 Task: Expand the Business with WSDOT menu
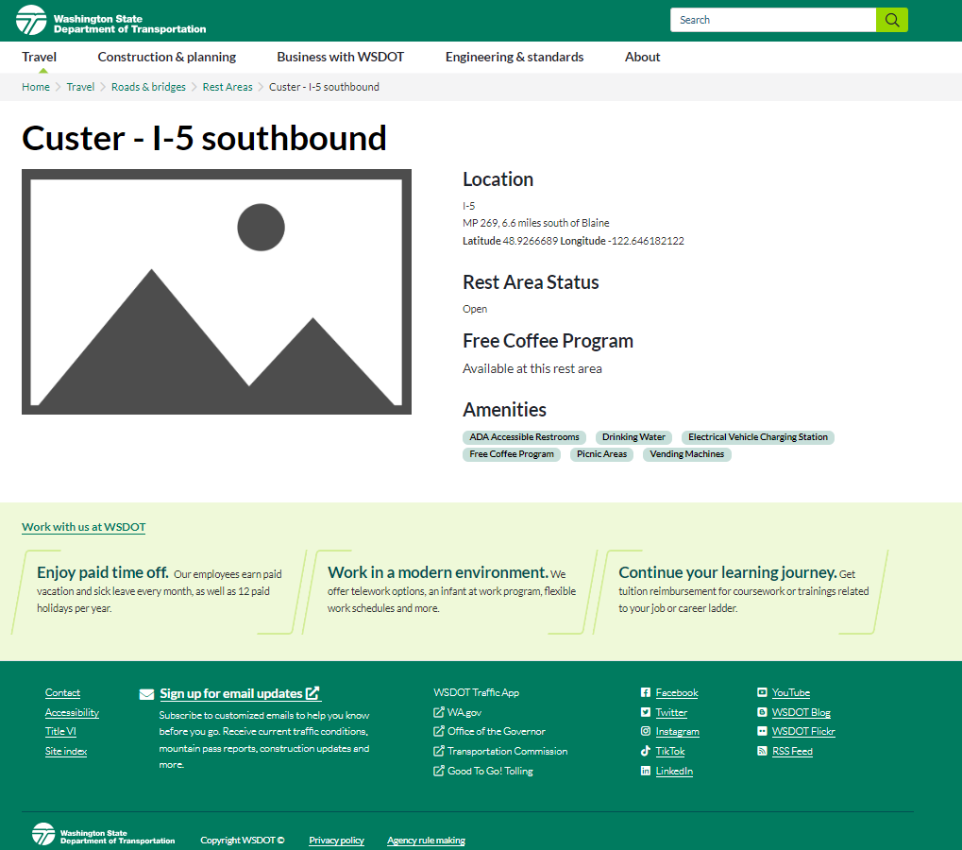(x=340, y=57)
